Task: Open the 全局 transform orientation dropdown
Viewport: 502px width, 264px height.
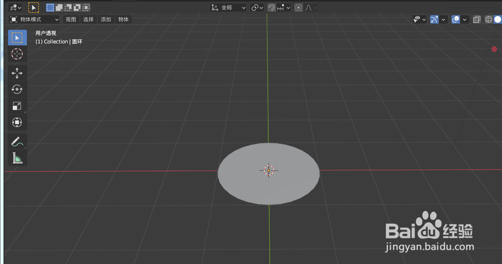Action: pos(228,8)
